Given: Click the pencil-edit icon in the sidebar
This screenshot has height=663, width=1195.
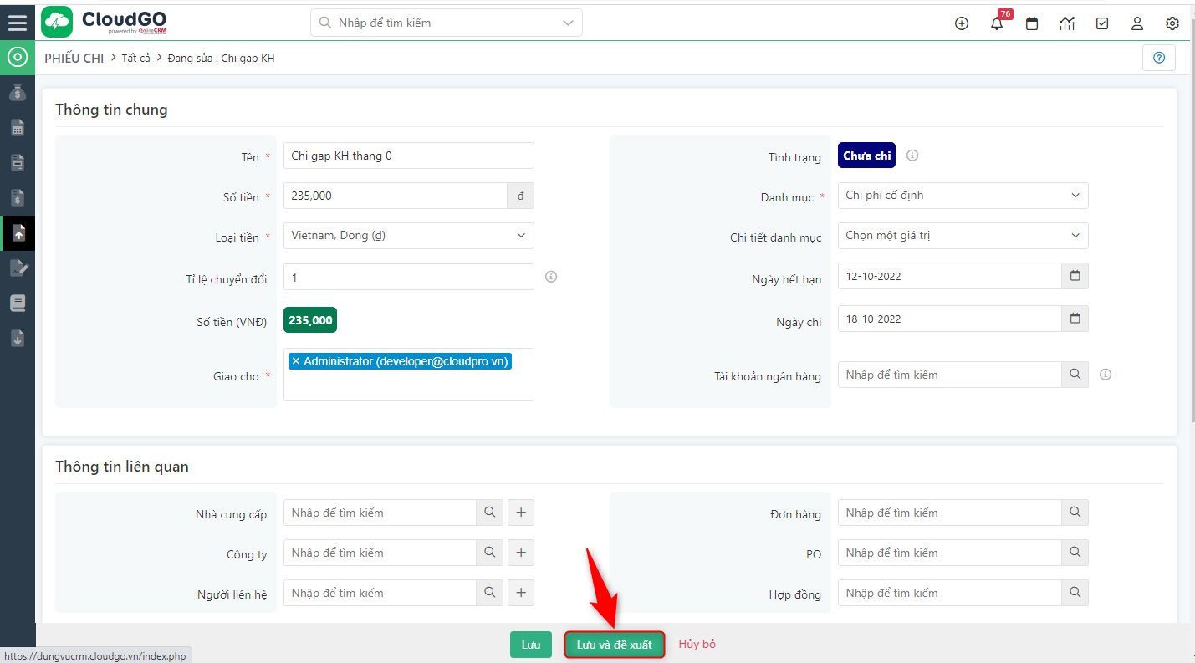Looking at the screenshot, I should coord(18,268).
